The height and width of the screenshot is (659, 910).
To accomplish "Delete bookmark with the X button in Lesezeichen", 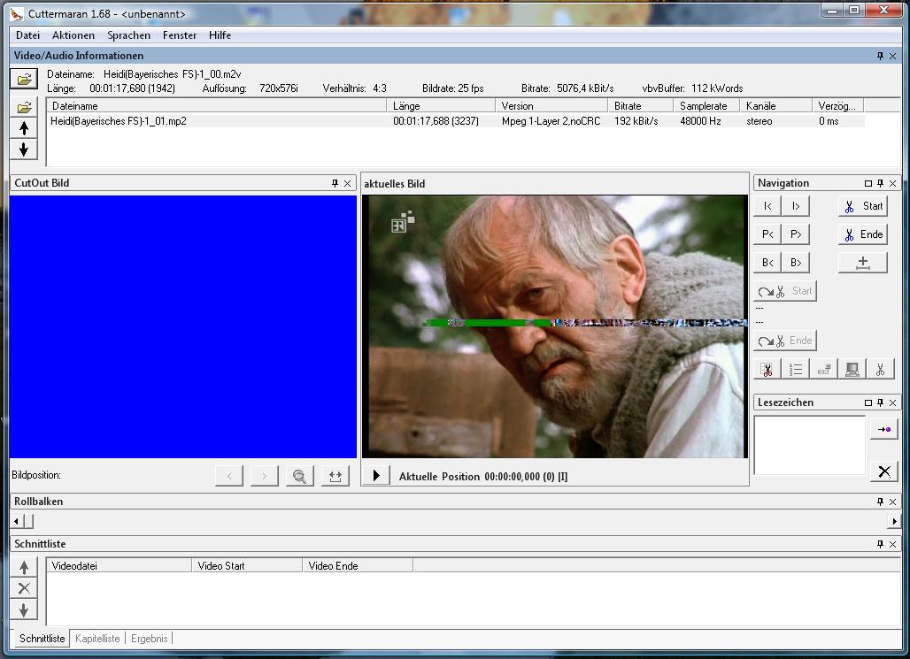I will pos(884,471).
